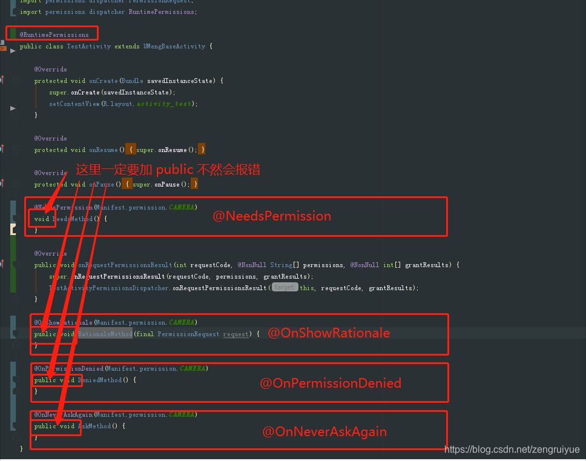Click CAMERA constant in the @OnPermissionDenied line
The width and height of the screenshot is (586, 461).
coord(193,368)
